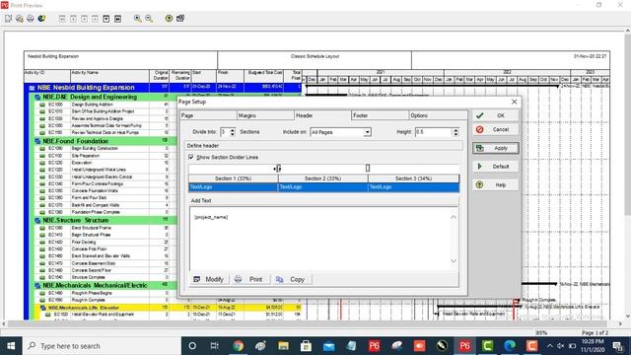Open the Print Setup toolbar icon

tap(20, 19)
